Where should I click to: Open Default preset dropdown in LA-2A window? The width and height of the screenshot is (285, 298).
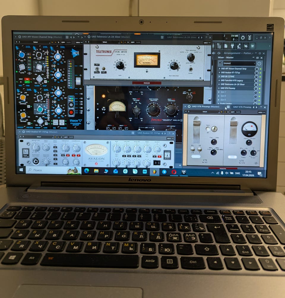click(105, 42)
